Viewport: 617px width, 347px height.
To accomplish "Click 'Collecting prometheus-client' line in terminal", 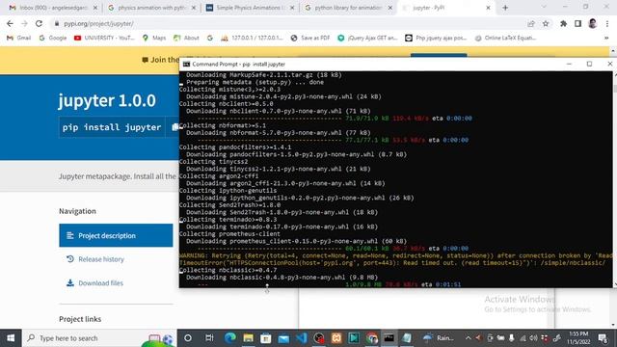I will click(x=229, y=233).
